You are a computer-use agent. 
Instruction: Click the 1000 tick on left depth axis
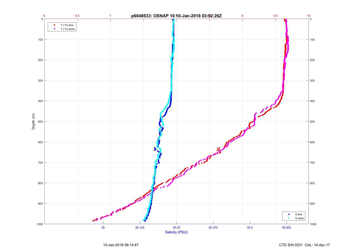pyautogui.click(x=39, y=224)
